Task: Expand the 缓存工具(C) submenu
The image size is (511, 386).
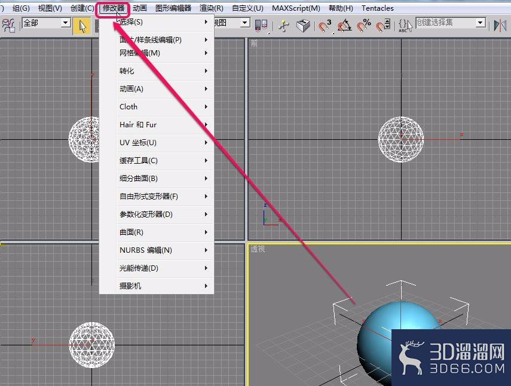Action: (x=157, y=160)
